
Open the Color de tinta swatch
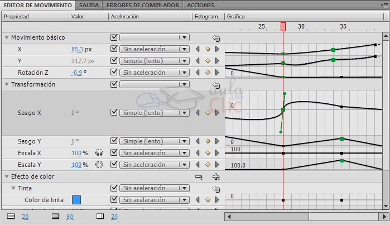pos(76,200)
